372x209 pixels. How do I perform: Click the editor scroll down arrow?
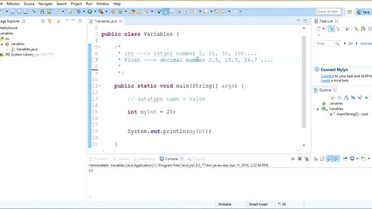click(x=303, y=145)
